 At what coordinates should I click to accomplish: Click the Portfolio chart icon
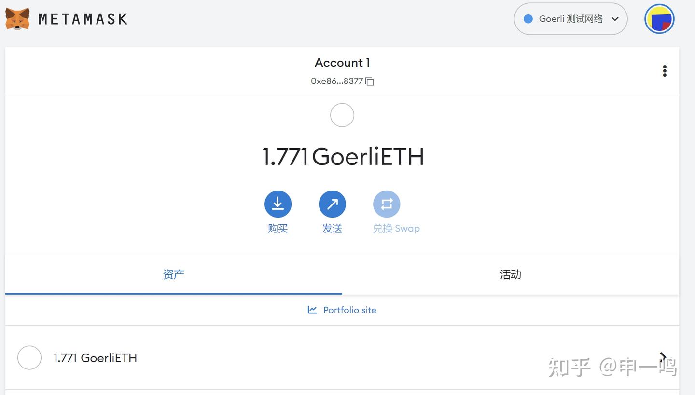tap(312, 310)
